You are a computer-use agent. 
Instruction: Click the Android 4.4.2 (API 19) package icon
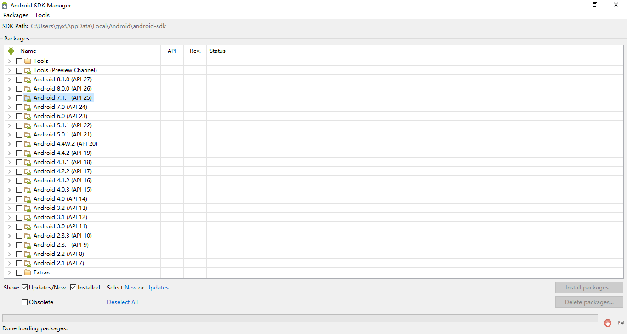tap(28, 153)
